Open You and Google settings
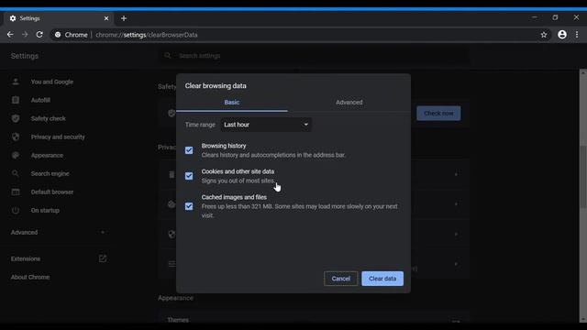The height and width of the screenshot is (330, 587). 52,82
